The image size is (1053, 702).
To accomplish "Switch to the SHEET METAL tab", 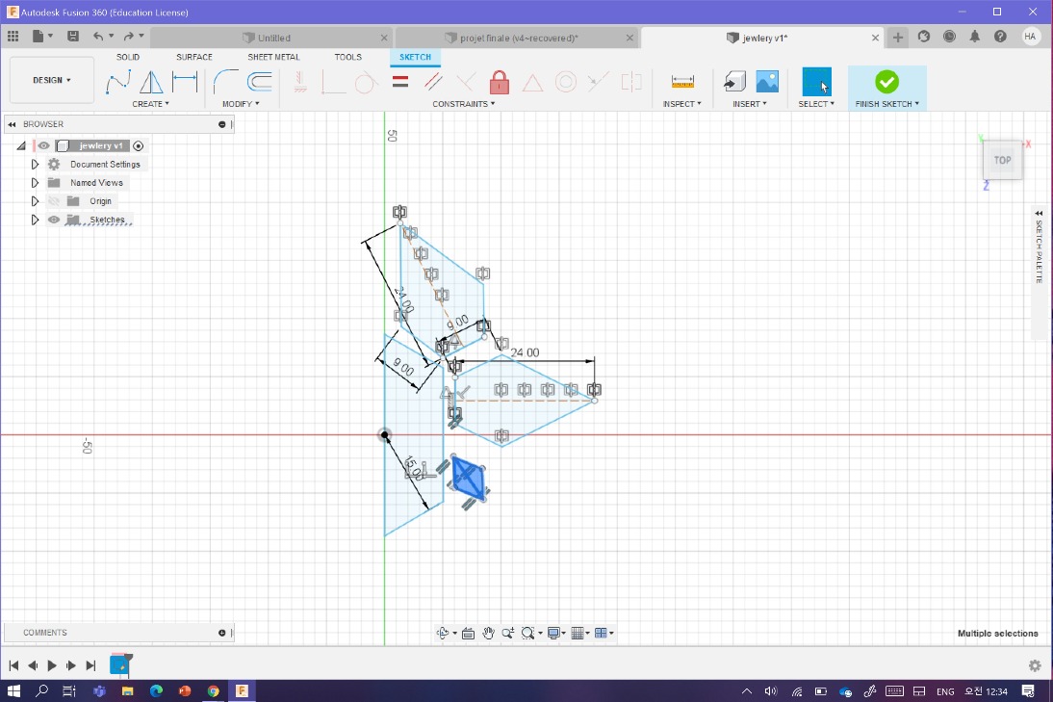I will coord(273,57).
